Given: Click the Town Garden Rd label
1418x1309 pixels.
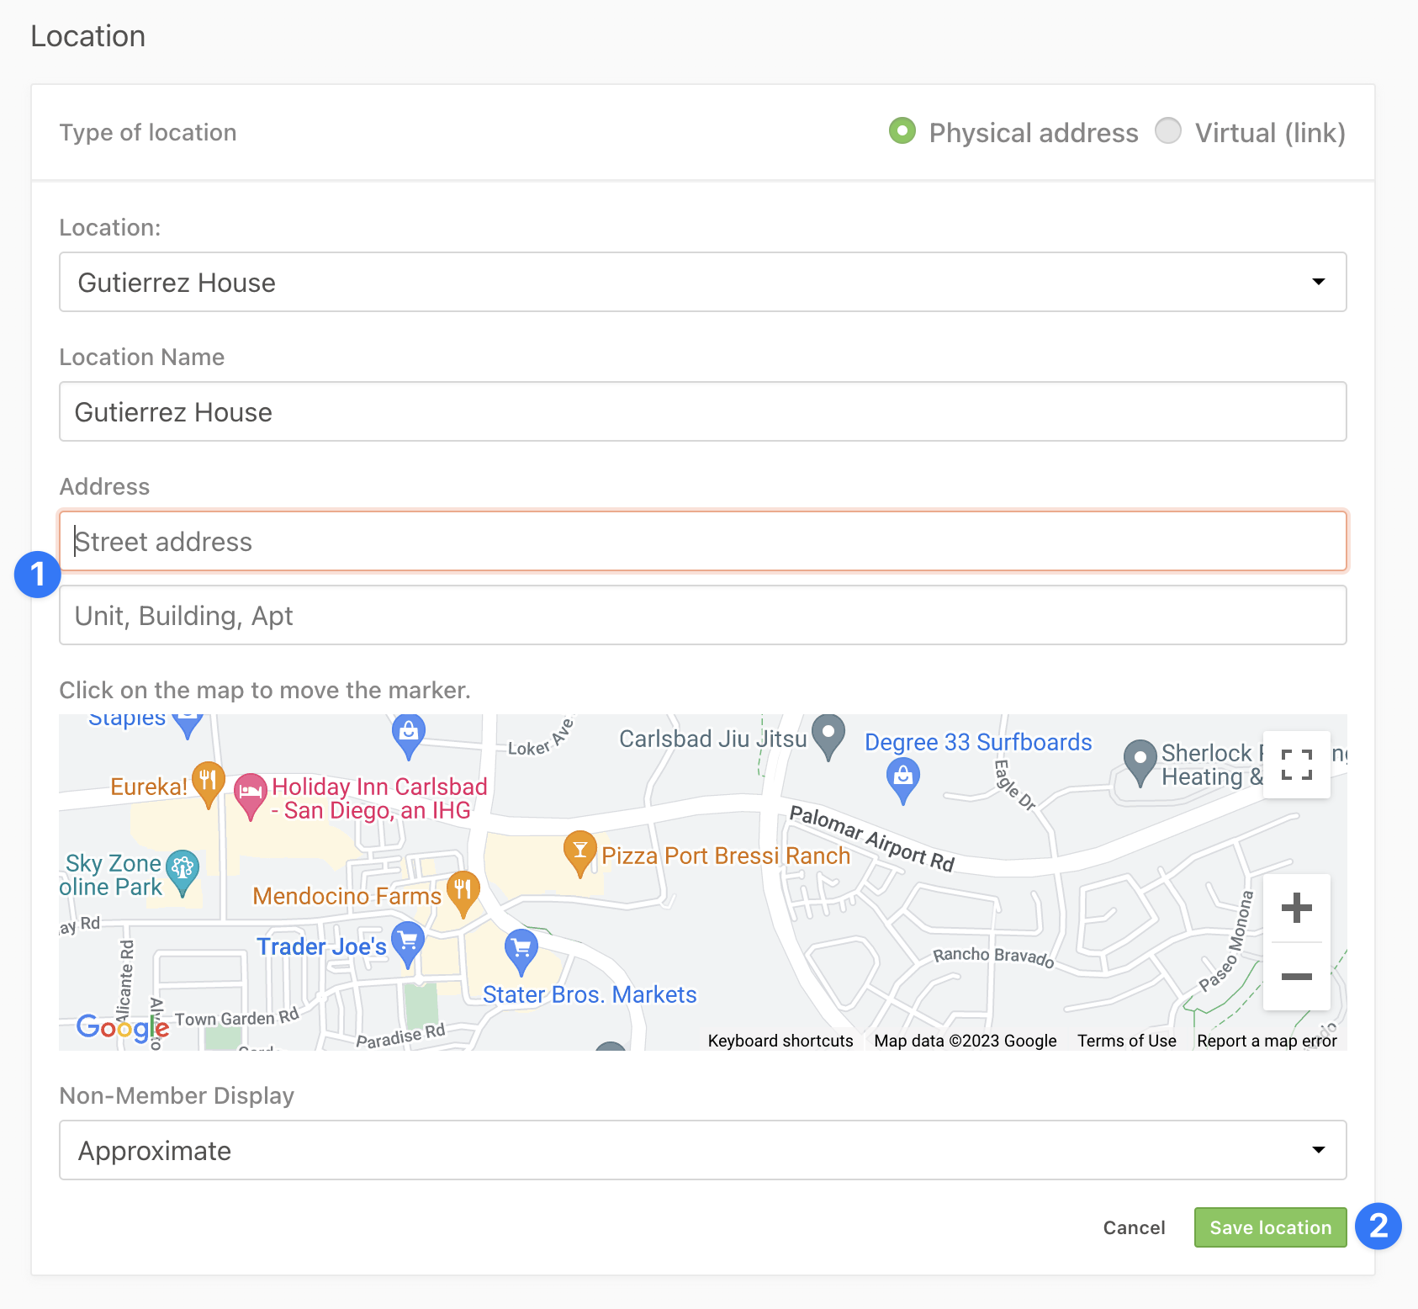Looking at the screenshot, I should (x=237, y=1018).
